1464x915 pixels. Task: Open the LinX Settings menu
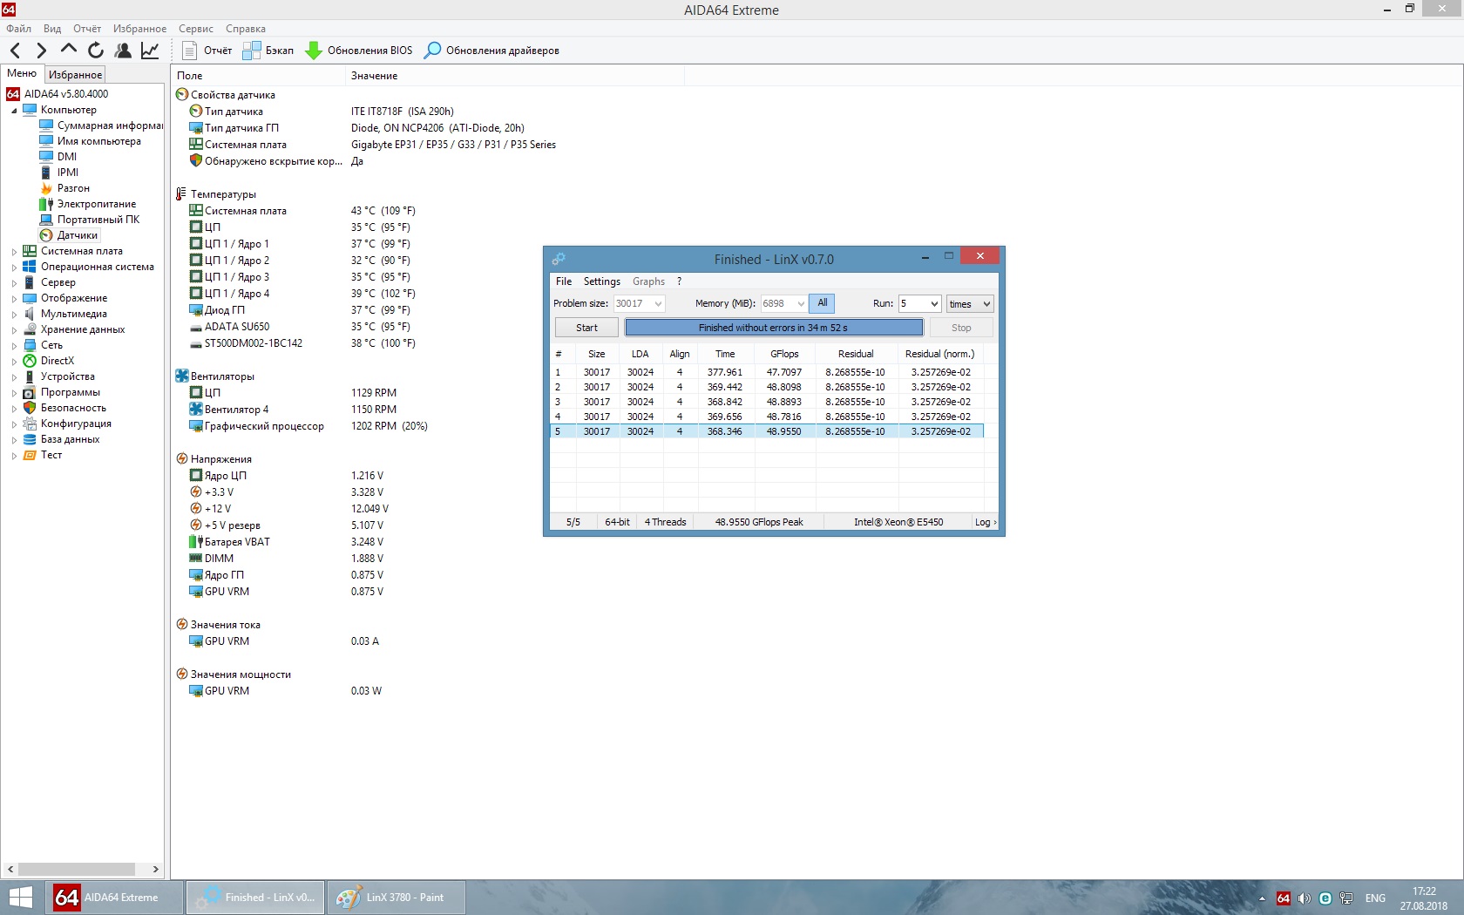602,281
